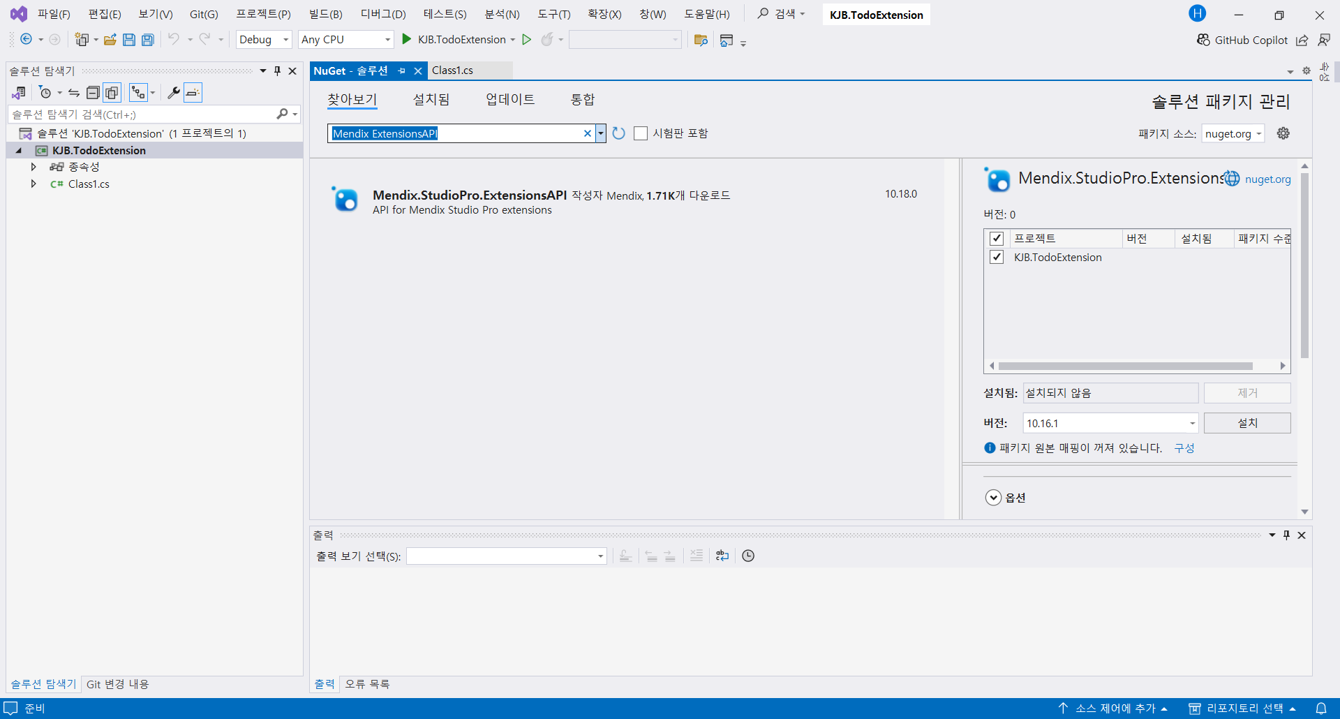Open NuGet search history dropdown arrow
1340x719 pixels.
[x=600, y=133]
